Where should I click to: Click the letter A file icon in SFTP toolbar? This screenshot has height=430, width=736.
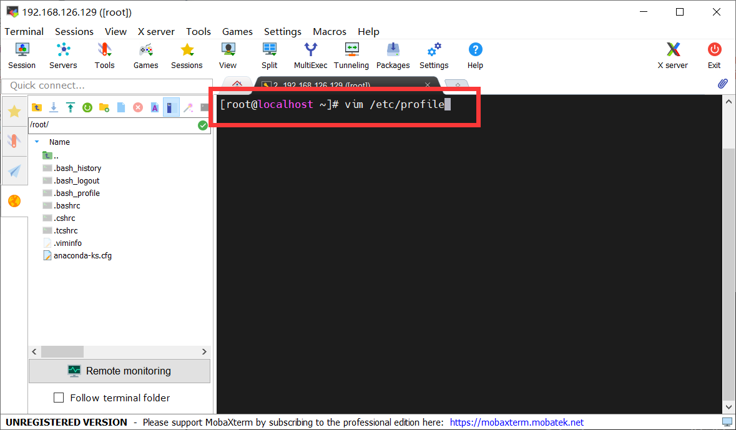[154, 107]
